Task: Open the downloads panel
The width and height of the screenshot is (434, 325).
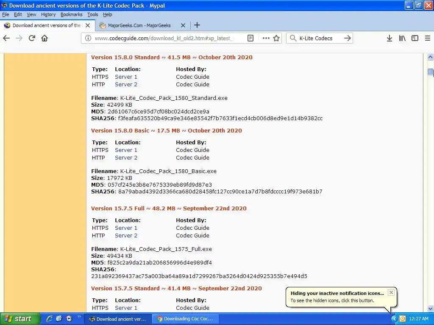Action: click(x=389, y=38)
